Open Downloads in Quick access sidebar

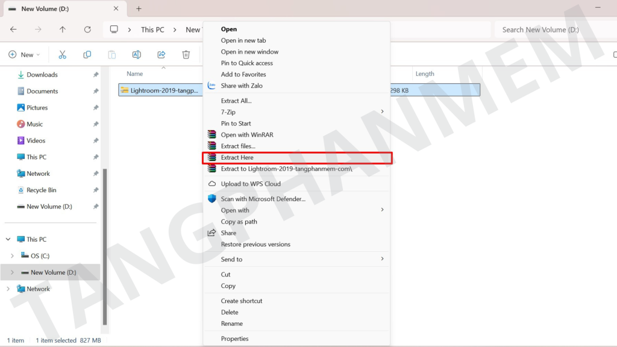42,75
